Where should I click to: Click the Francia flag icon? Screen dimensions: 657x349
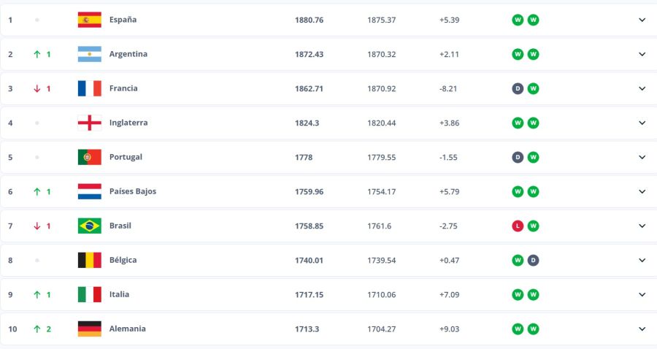coord(89,88)
